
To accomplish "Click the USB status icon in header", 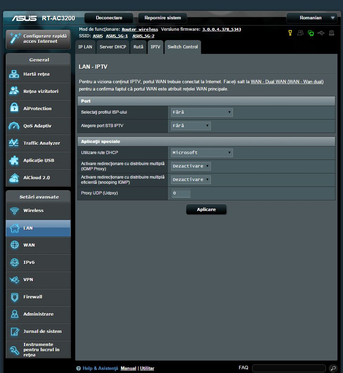I will tap(321, 33).
